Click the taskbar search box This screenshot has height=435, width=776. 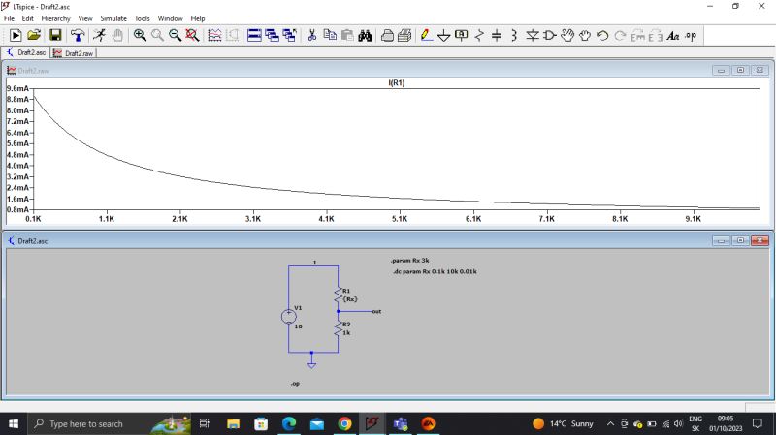click(109, 423)
